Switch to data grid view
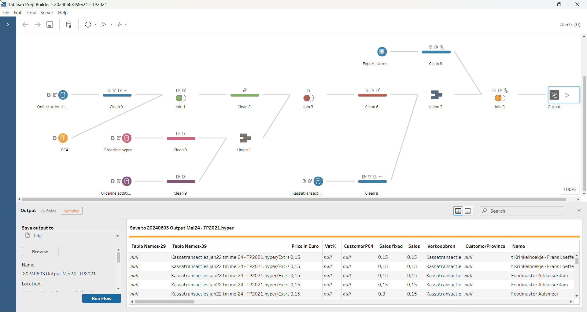 (458, 211)
